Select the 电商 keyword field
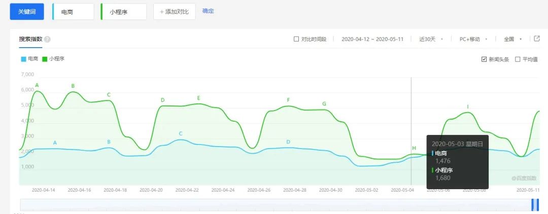 [73, 12]
